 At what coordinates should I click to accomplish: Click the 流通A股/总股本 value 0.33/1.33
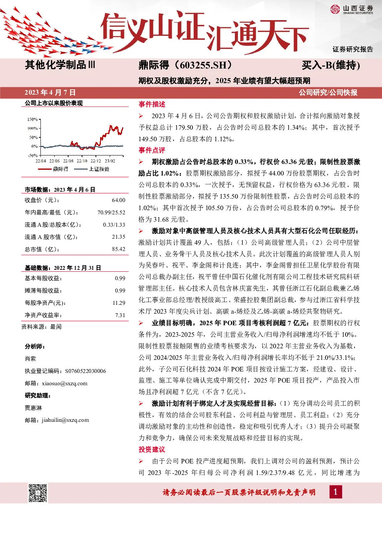point(114,225)
